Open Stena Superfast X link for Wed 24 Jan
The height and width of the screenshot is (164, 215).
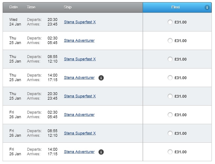80,22
